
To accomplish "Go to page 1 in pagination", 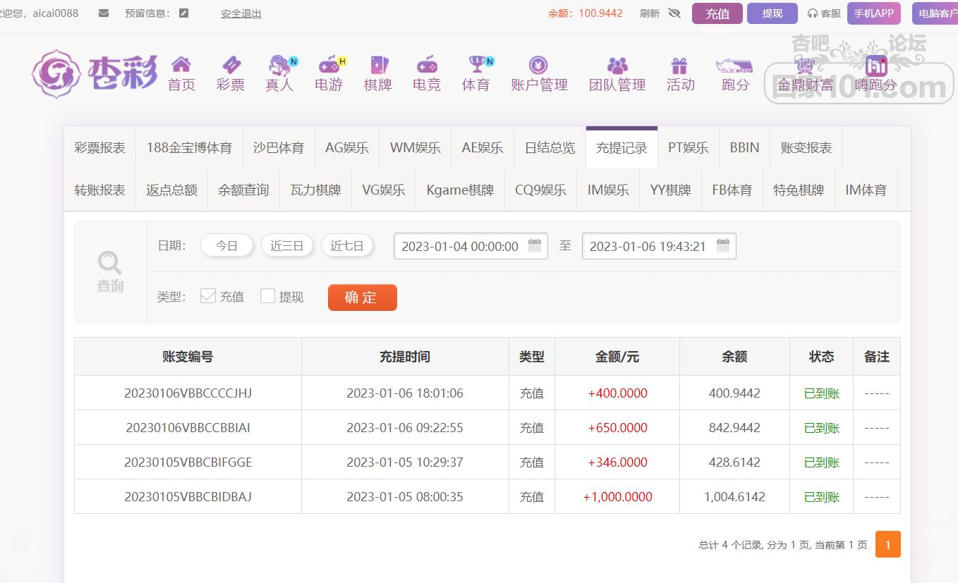I will click(887, 544).
